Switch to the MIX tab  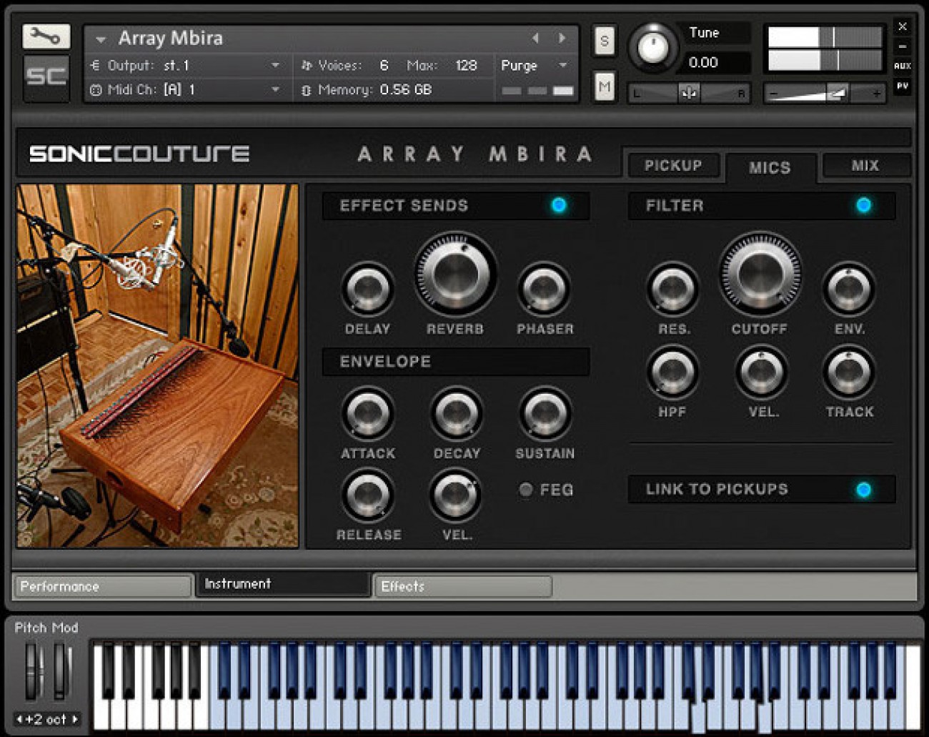(865, 165)
